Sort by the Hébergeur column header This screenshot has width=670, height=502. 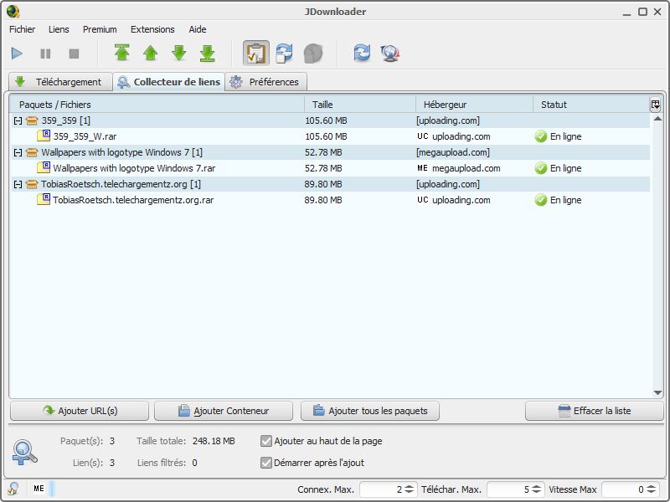click(x=474, y=105)
